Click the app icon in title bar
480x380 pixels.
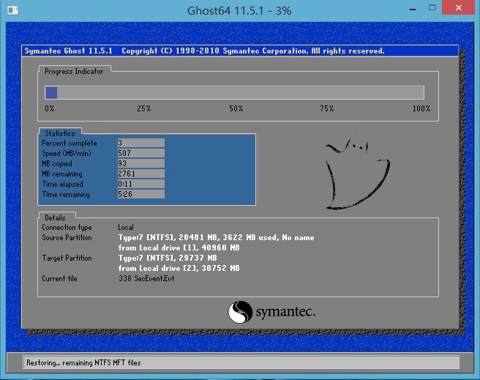coord(12,10)
